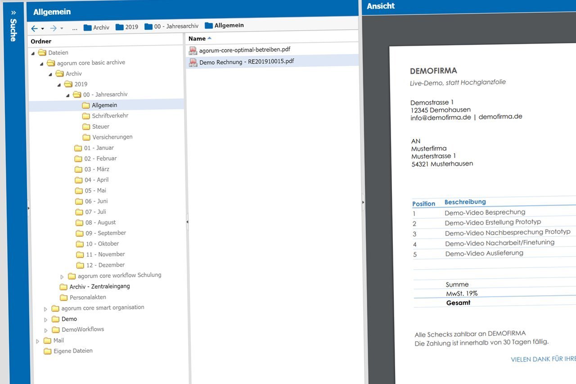Click the DemoWorkflows folder icon
Screen dimensions: 576x384
click(55, 330)
